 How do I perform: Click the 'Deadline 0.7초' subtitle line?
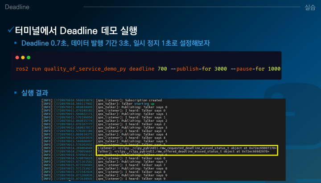tap(115, 43)
